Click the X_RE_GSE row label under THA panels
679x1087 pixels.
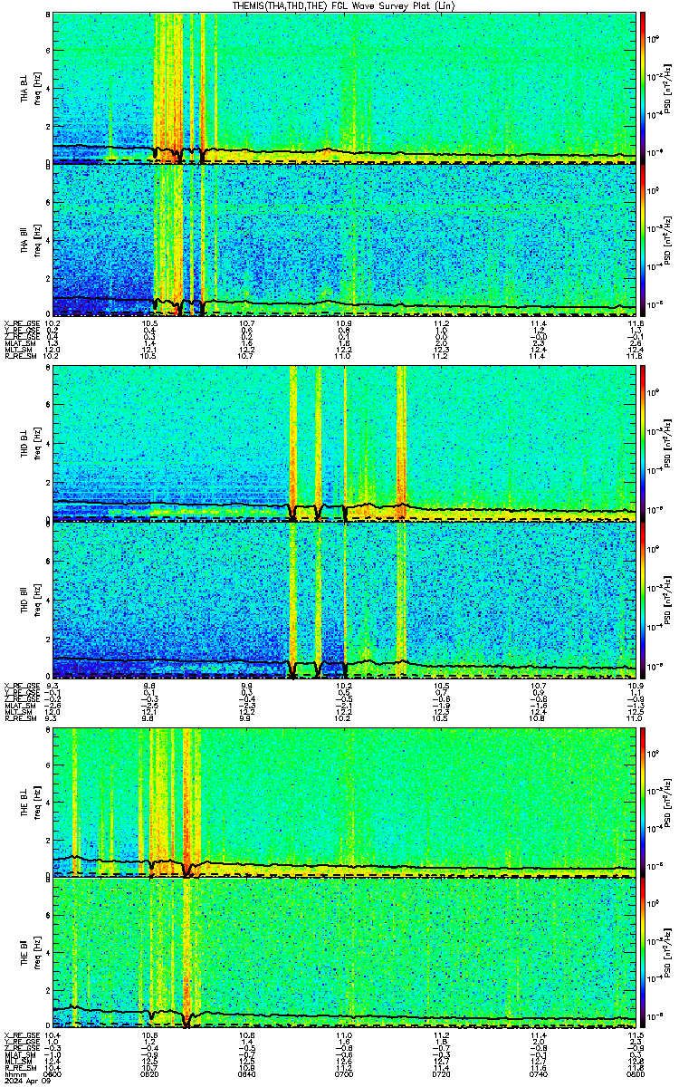[x=21, y=323]
